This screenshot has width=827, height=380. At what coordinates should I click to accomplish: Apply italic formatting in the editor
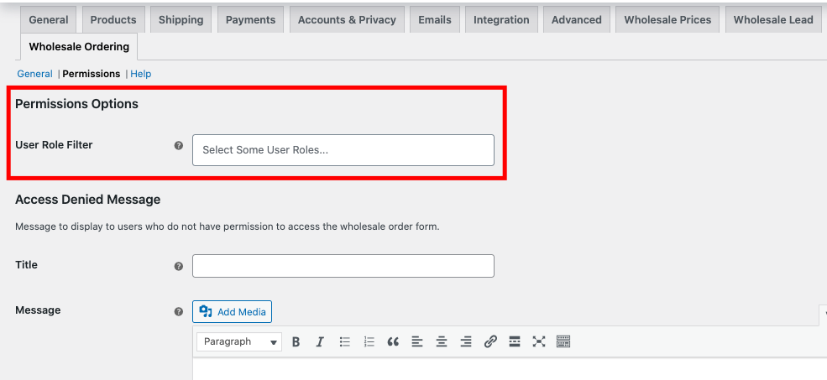pos(320,341)
